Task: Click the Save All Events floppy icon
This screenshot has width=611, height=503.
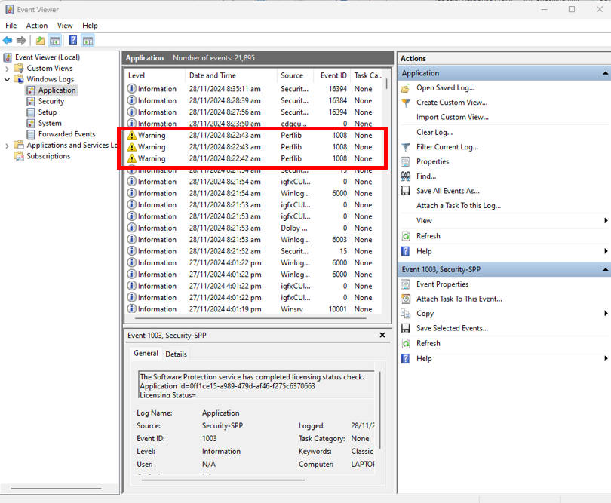Action: point(405,191)
